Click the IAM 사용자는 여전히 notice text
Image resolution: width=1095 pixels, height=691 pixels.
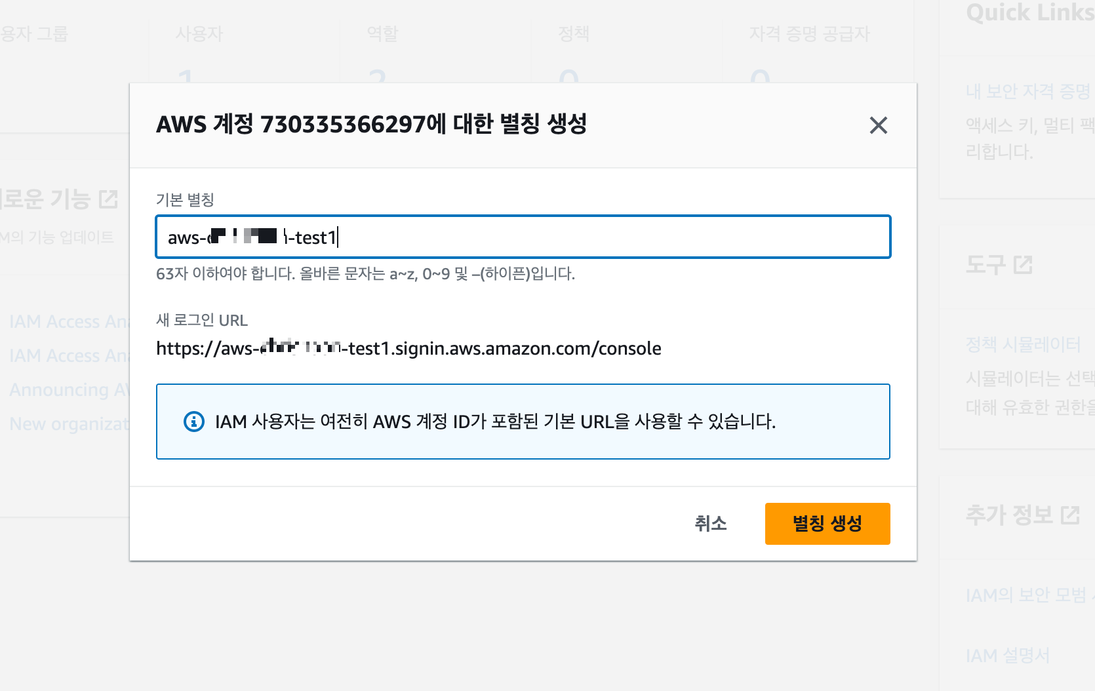pyautogui.click(x=495, y=422)
